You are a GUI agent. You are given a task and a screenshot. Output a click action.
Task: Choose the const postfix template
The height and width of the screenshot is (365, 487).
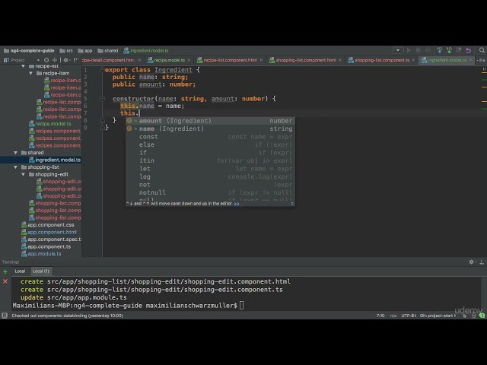[x=210, y=137]
